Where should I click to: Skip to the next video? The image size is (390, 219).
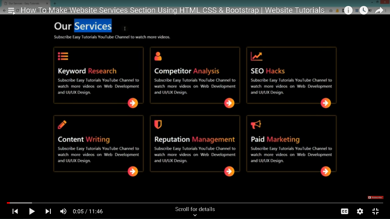coord(48,211)
